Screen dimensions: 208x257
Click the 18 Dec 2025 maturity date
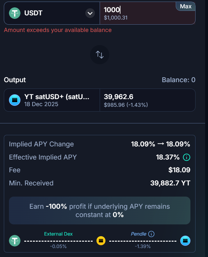(x=41, y=104)
